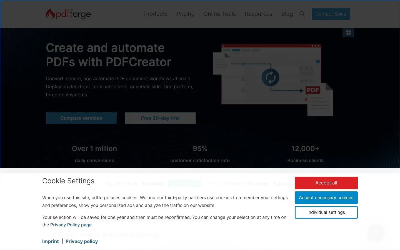Click the '12,000+' business clients statistic
The height and width of the screenshot is (250, 400).
tap(306, 149)
